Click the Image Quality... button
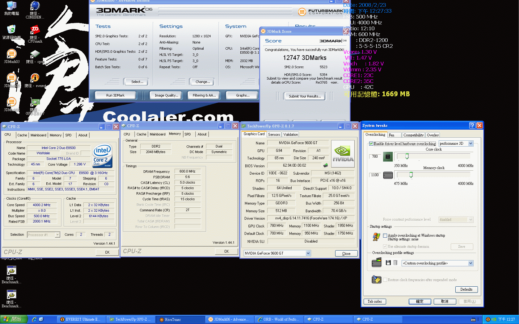The image size is (519, 324). (167, 95)
